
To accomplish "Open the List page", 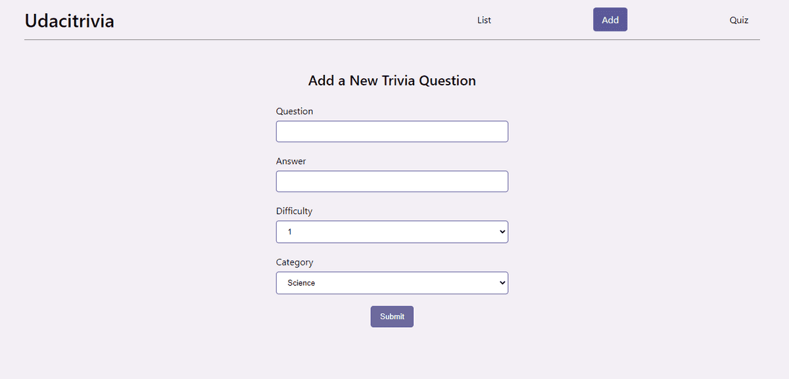I will point(484,20).
